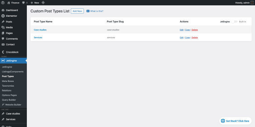Click the services slug text
Image resolution: width=255 pixels, height=127 pixels.
(111, 37)
